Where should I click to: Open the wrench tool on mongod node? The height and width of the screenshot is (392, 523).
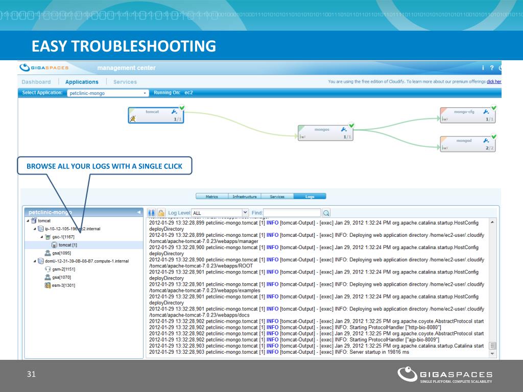coord(486,141)
